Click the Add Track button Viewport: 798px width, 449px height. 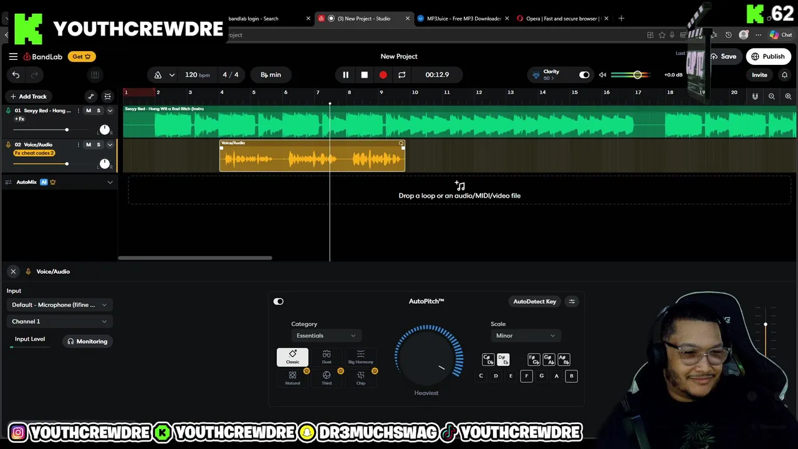point(29,96)
